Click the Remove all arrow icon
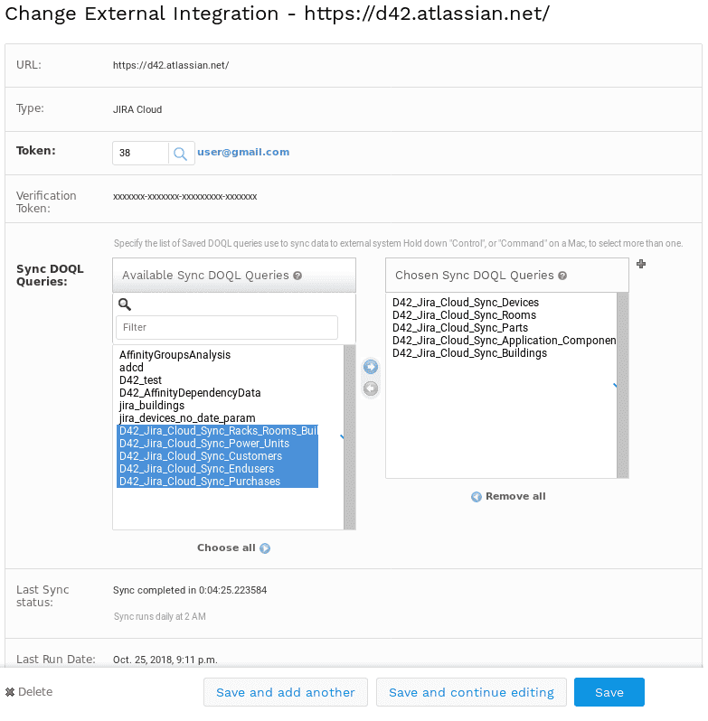This screenshot has height=721, width=708. tap(477, 498)
